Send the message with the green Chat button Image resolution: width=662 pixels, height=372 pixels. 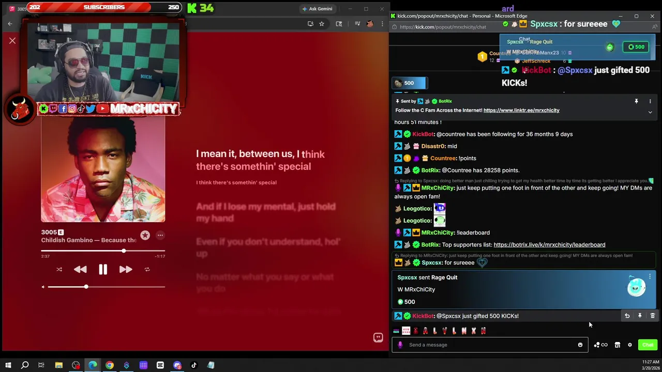(x=648, y=345)
